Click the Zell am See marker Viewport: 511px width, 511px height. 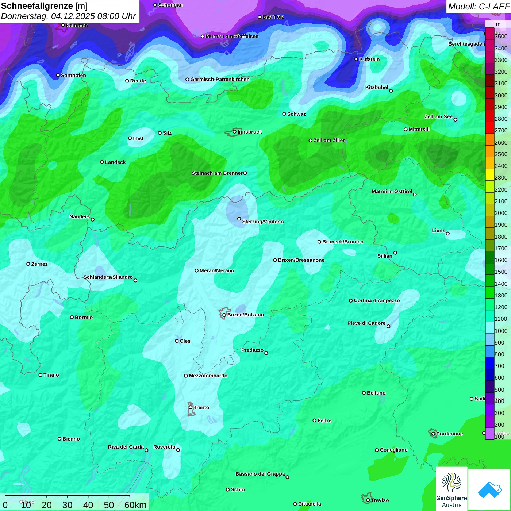(x=455, y=120)
